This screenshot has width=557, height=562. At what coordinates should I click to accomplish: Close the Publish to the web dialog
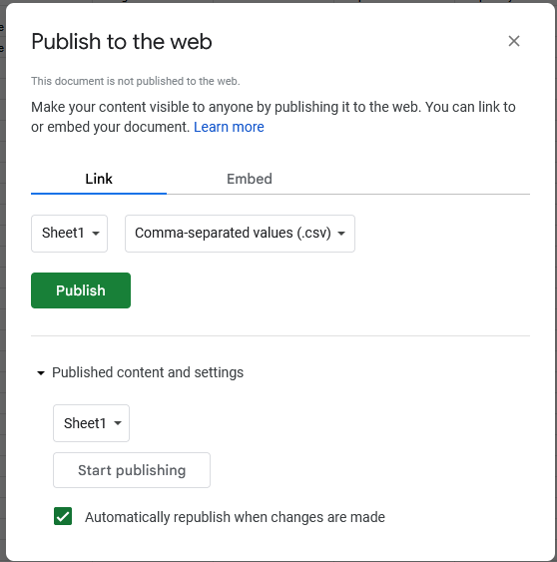514,41
